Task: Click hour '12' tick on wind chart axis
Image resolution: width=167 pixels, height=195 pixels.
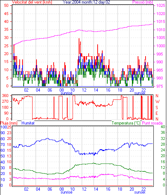Action: (x=84, y=90)
